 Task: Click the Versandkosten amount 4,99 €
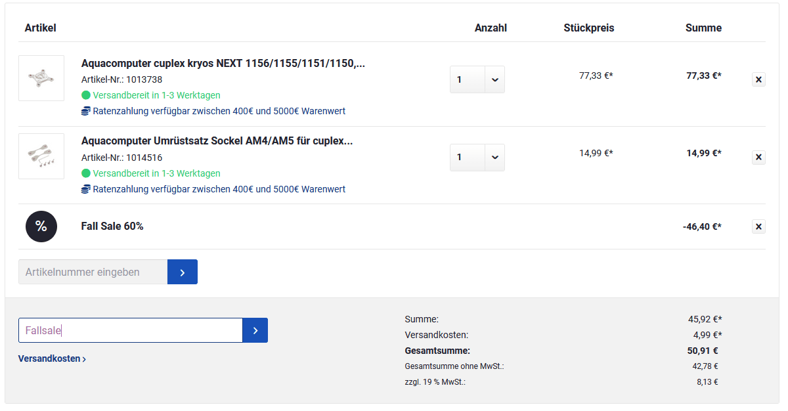[x=708, y=335]
